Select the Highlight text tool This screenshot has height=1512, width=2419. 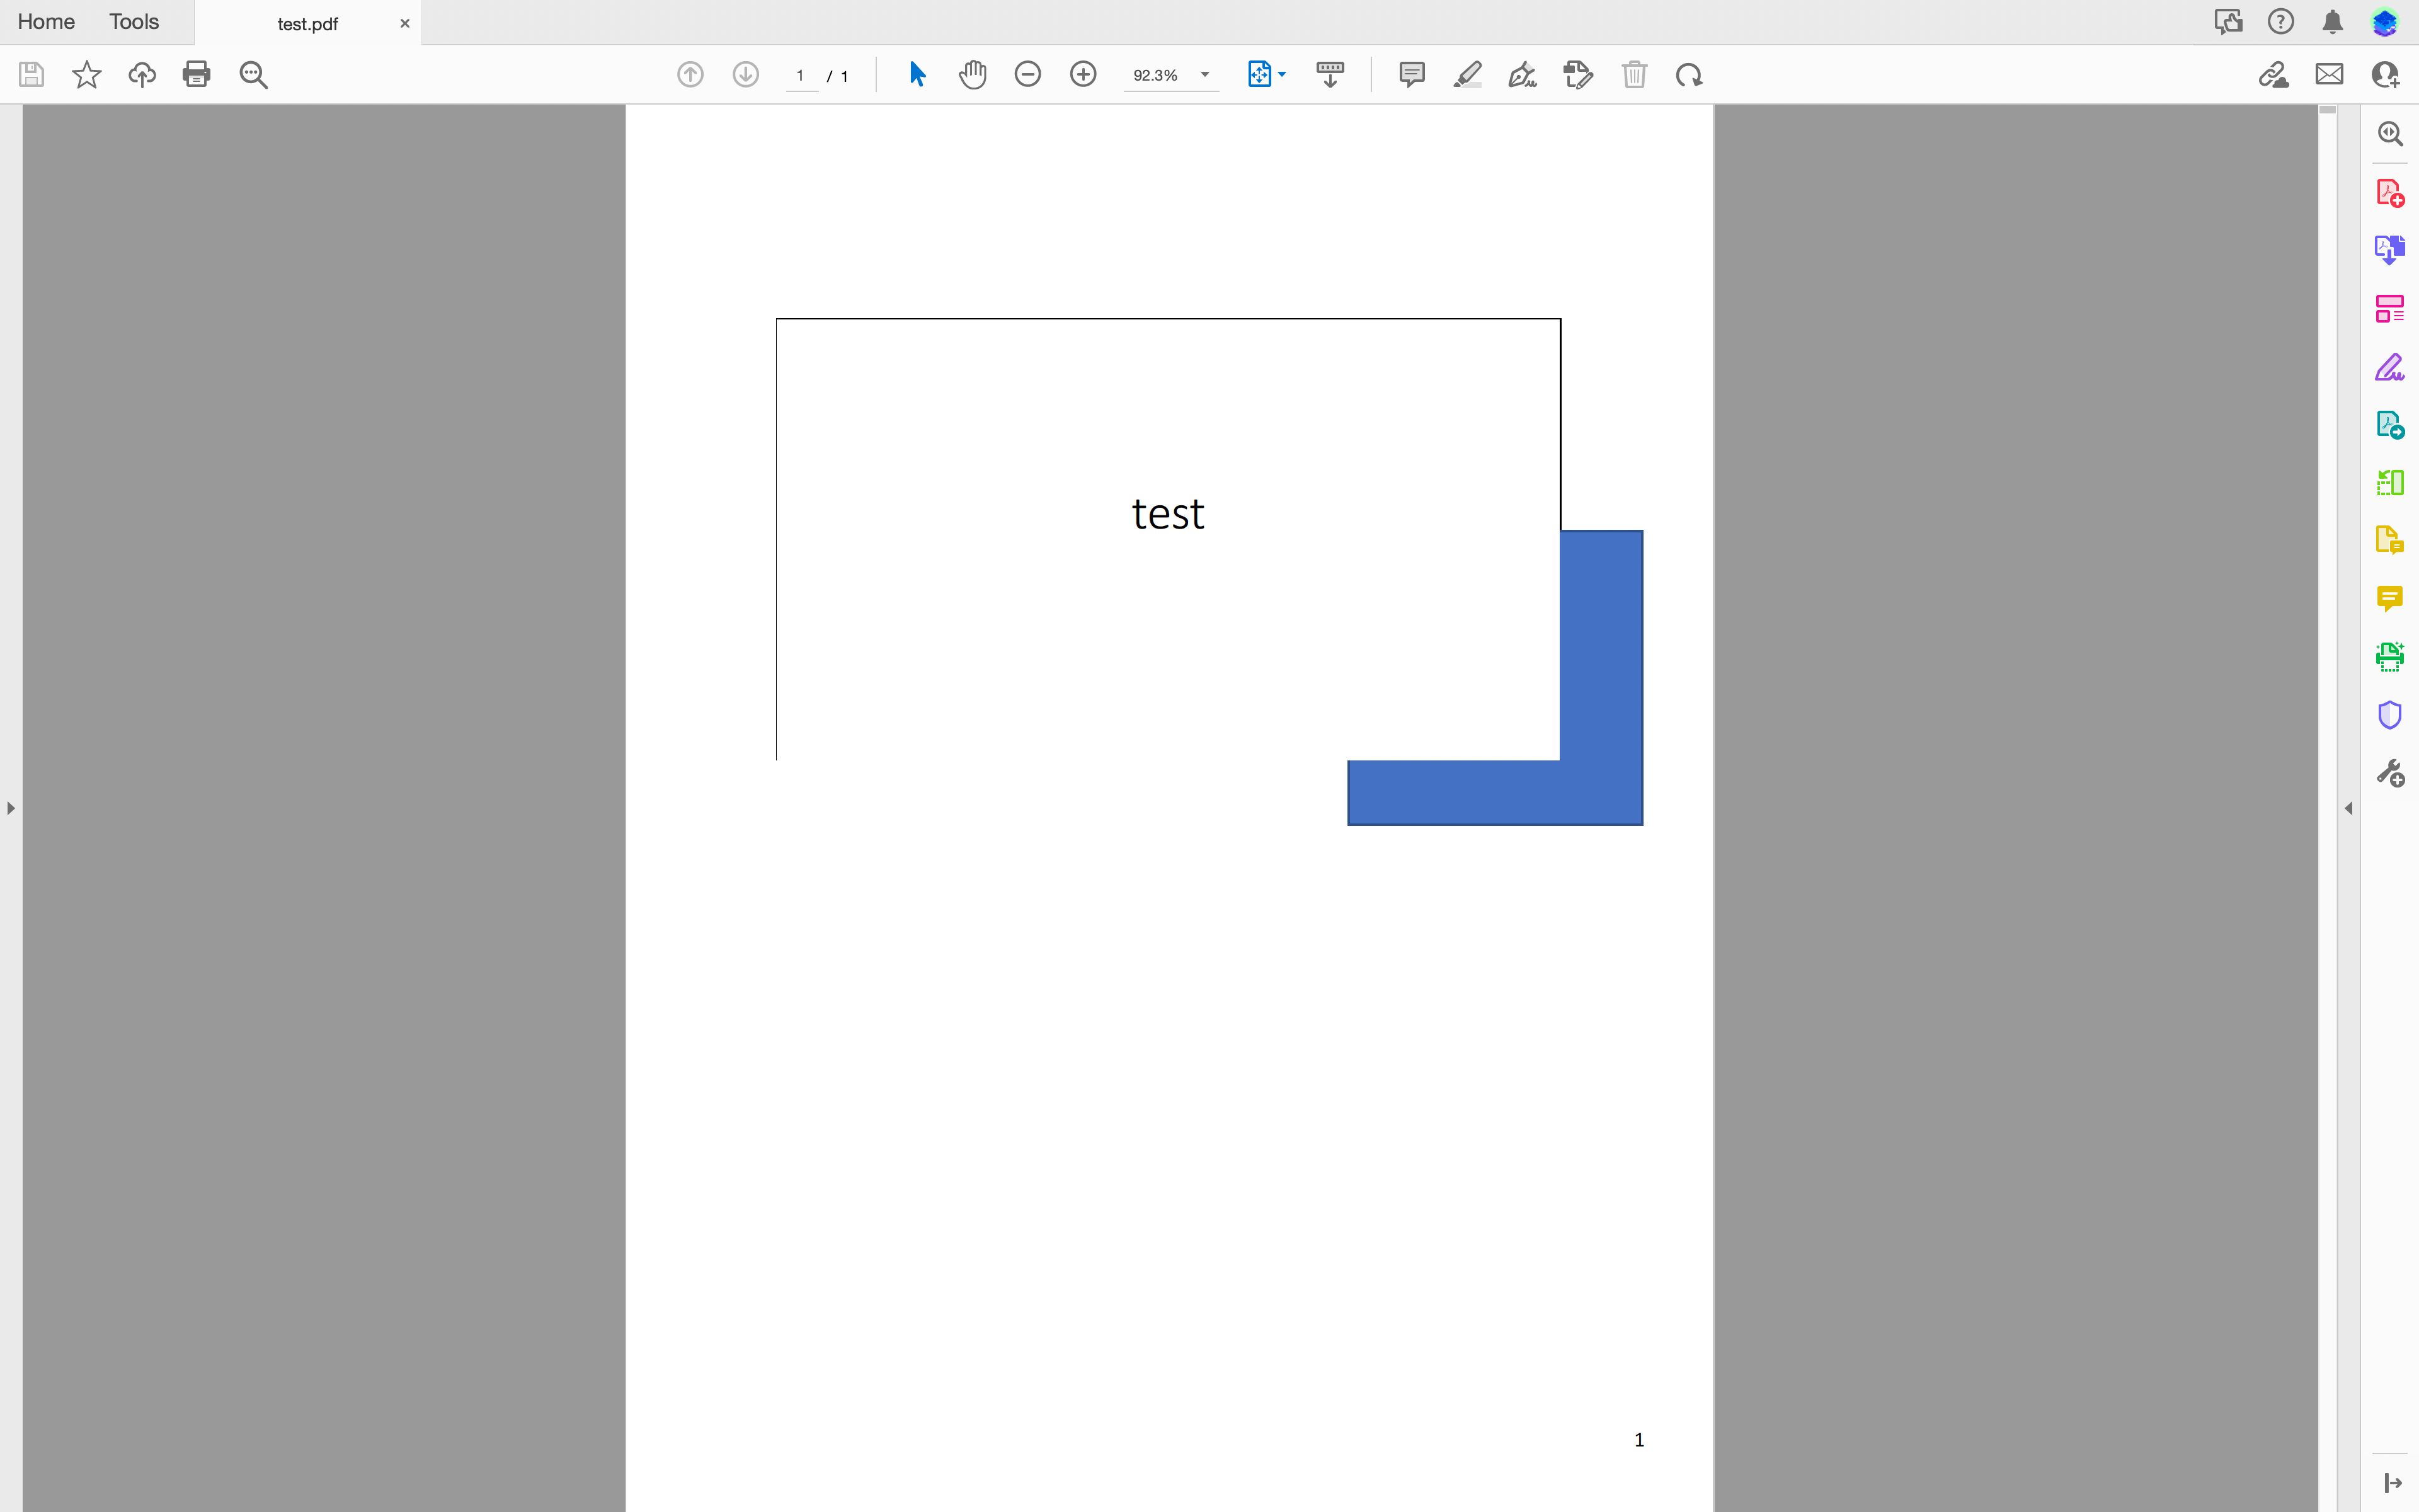pyautogui.click(x=1467, y=74)
